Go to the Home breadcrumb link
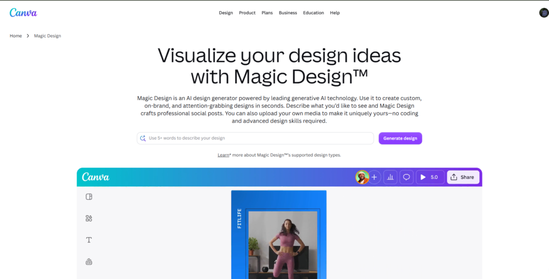This screenshot has width=549, height=279. [x=16, y=36]
